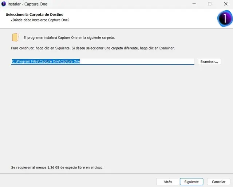Click the Siguiente button to continue
The width and height of the screenshot is (233, 187).
(191, 182)
